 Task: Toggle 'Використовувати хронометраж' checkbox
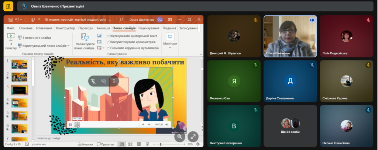click(x=108, y=42)
